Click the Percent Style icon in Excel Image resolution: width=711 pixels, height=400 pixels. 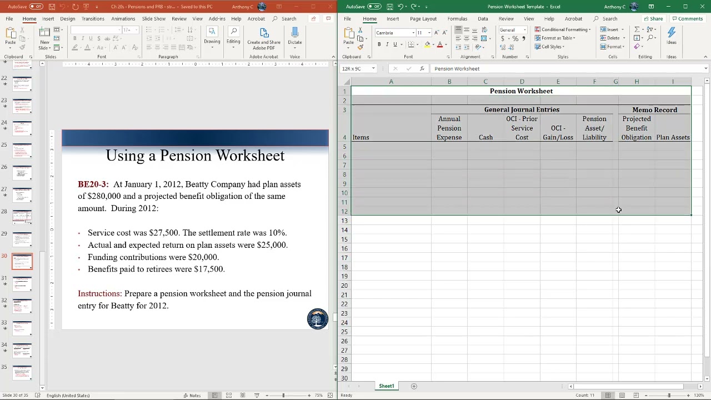[x=515, y=38]
